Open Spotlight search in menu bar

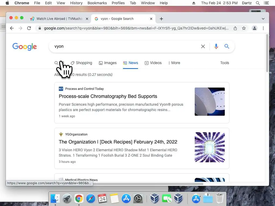point(258,3)
